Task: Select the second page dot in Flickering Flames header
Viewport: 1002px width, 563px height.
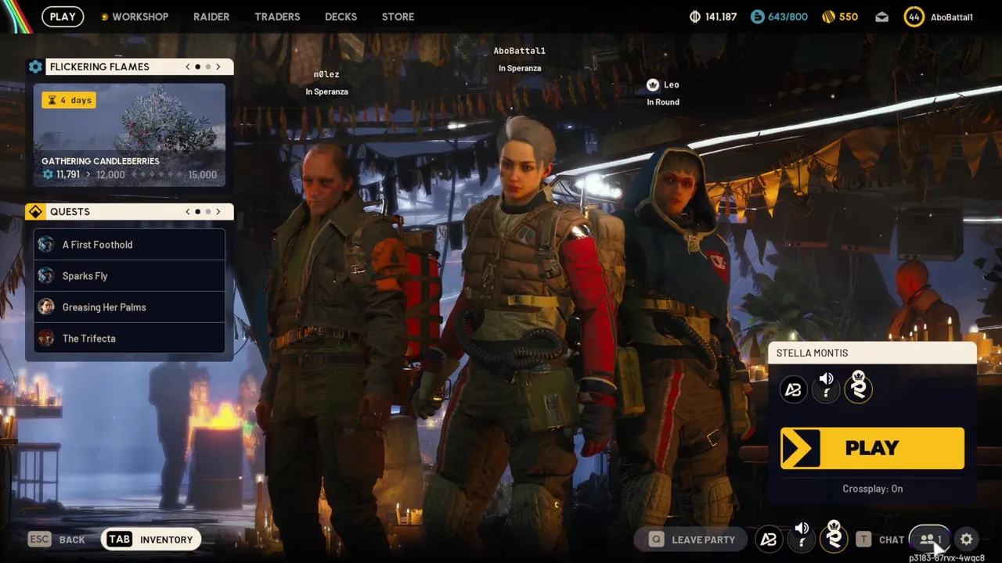Action: tap(208, 66)
